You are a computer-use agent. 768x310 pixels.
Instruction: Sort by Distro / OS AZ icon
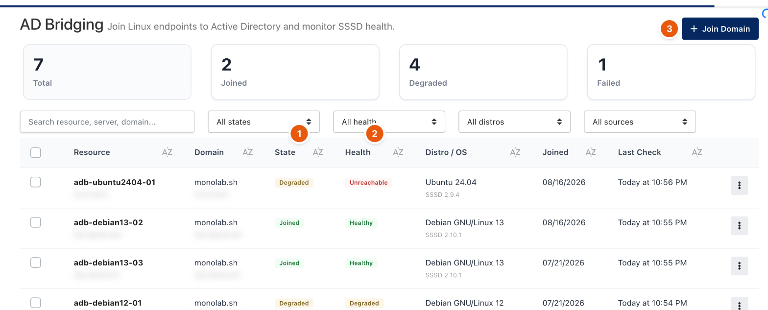[515, 152]
